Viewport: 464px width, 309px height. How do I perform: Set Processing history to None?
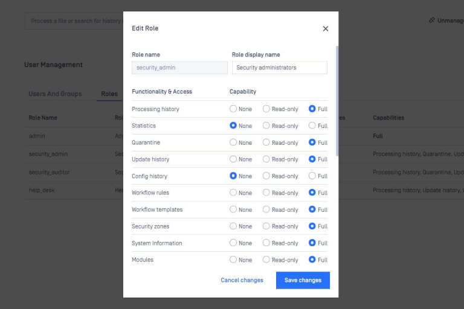pyautogui.click(x=233, y=109)
